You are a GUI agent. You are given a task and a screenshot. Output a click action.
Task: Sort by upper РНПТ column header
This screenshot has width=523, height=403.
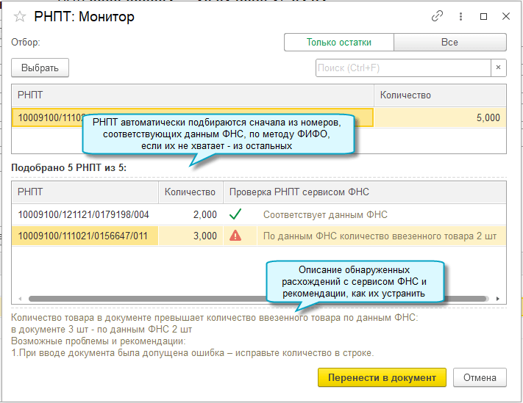click(x=191, y=95)
